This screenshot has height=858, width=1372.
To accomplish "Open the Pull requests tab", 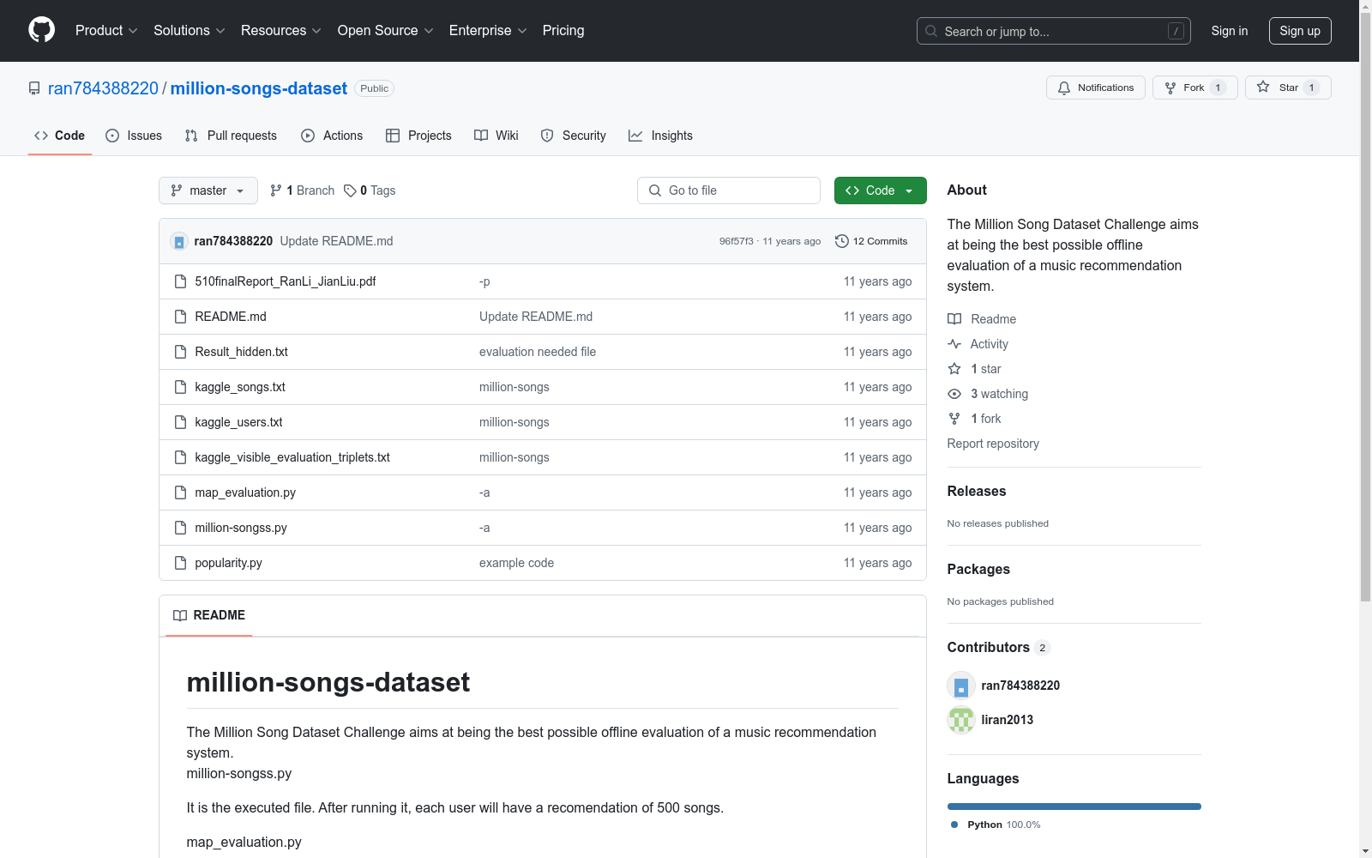I will (x=231, y=136).
